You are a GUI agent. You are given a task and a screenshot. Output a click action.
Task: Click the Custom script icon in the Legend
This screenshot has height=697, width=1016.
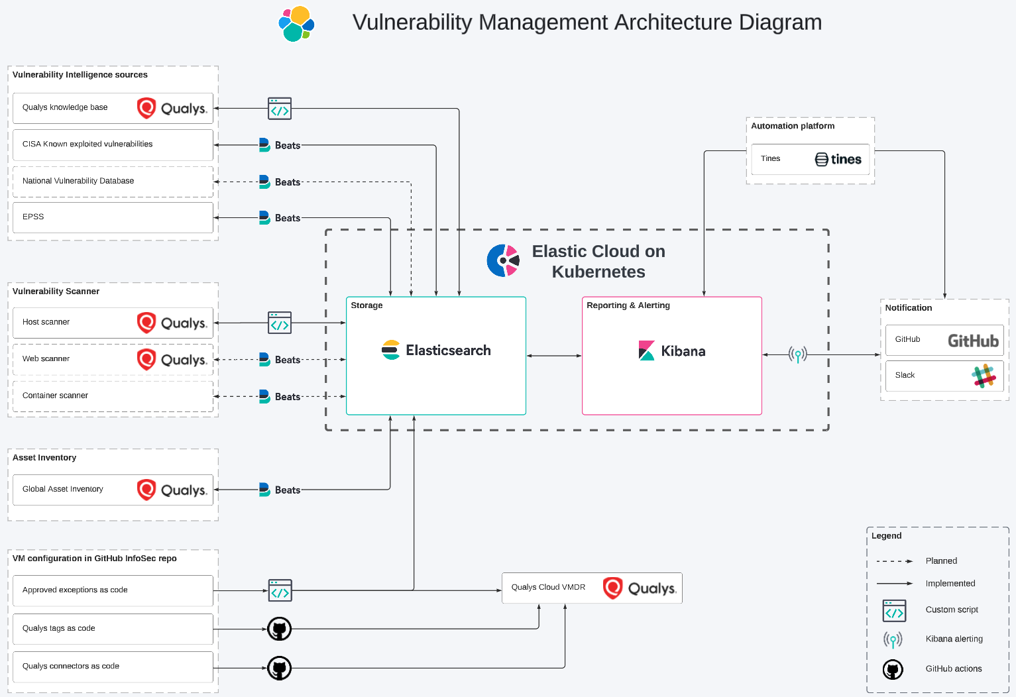(894, 610)
